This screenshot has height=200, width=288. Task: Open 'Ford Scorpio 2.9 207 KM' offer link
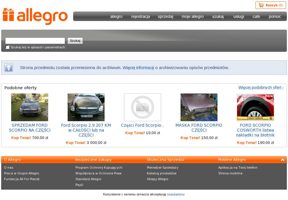[86, 130]
